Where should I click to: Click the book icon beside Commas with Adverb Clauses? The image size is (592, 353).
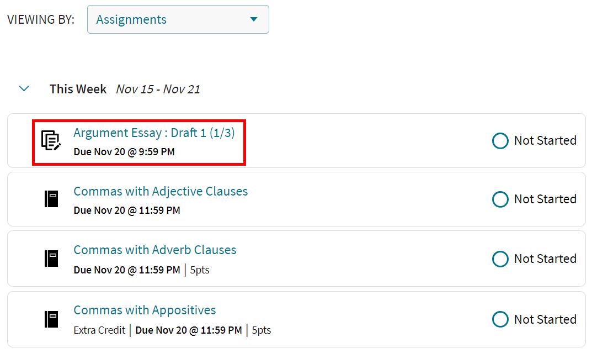pos(51,259)
